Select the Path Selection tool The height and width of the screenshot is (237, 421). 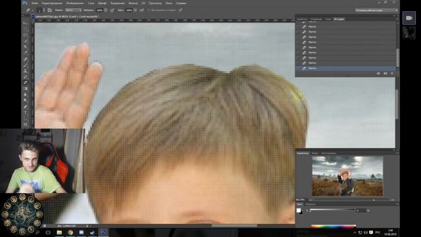coord(26,118)
